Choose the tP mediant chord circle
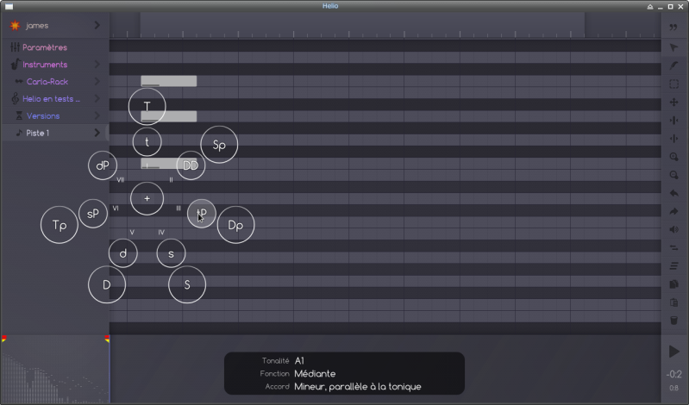The image size is (689, 405). point(201,214)
